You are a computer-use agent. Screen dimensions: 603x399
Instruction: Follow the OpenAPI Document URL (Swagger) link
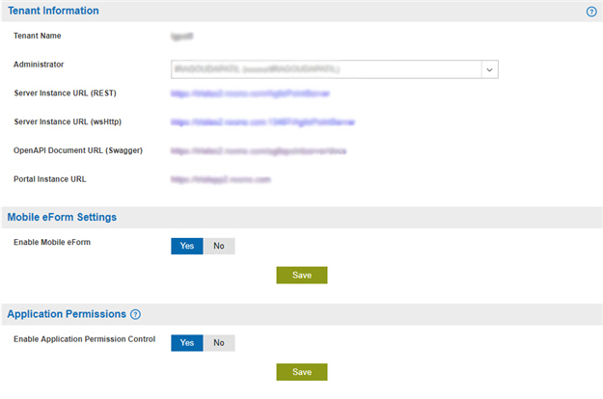click(259, 151)
